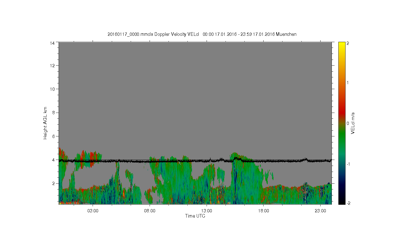This screenshot has height=246, width=411.
Task: Select the 03:00 time tick label
Action: 93,211
